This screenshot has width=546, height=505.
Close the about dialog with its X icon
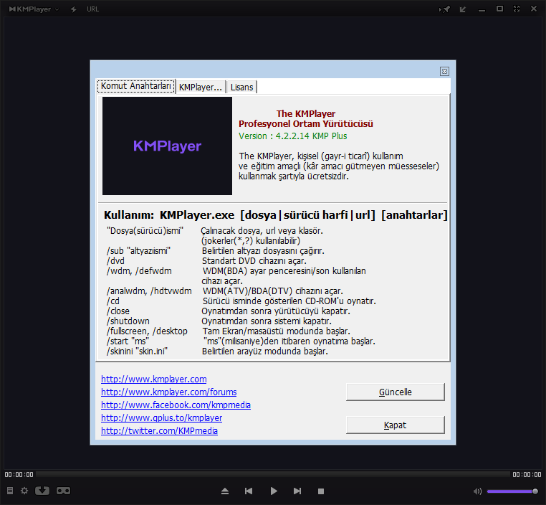(x=444, y=71)
